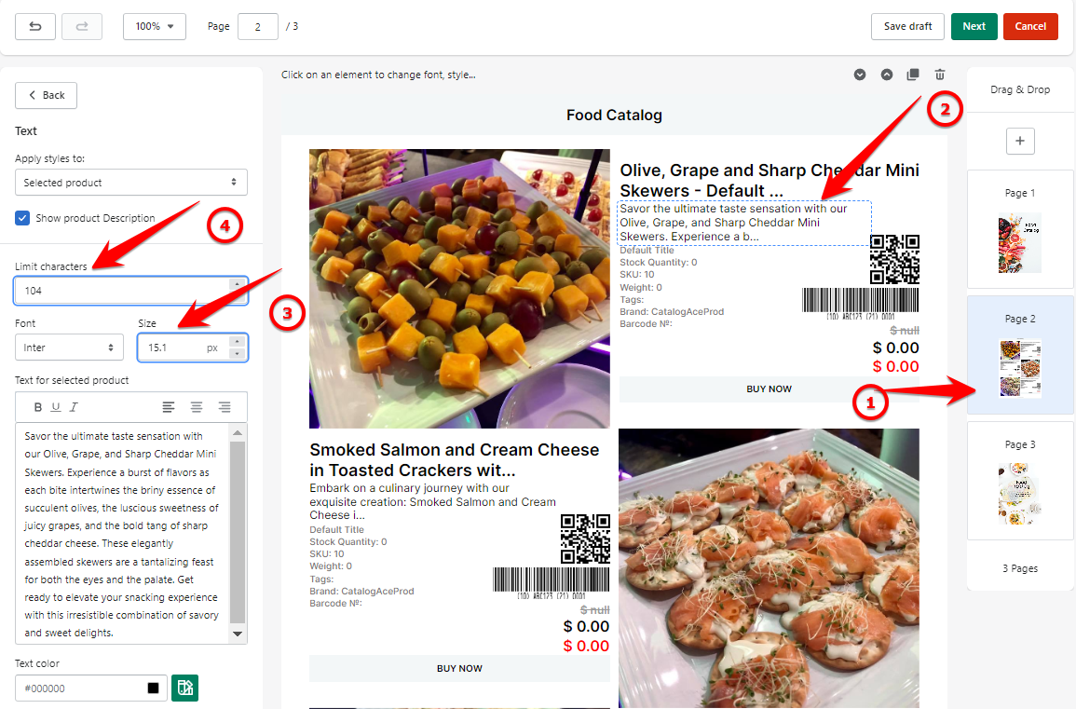Toggle Italic text formatting
Viewport: 1076px width, 709px height.
[x=74, y=407]
